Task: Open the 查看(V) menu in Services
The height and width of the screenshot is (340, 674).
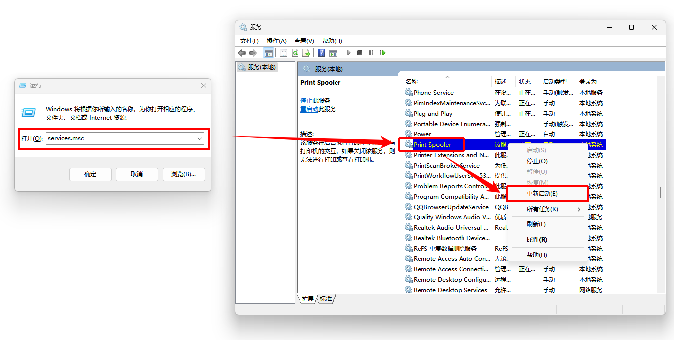Action: [304, 41]
